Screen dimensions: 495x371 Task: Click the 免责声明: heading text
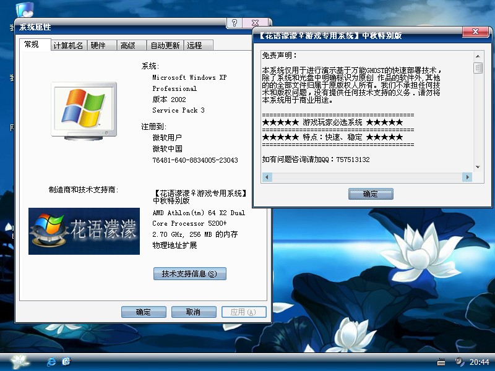(x=280, y=56)
